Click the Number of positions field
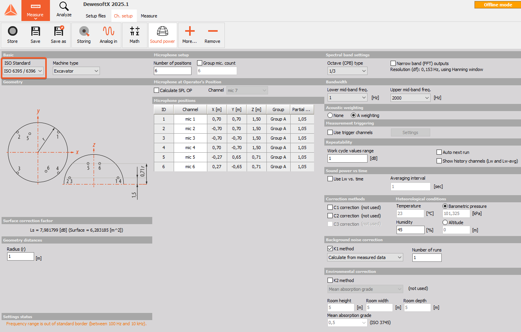 (172, 71)
